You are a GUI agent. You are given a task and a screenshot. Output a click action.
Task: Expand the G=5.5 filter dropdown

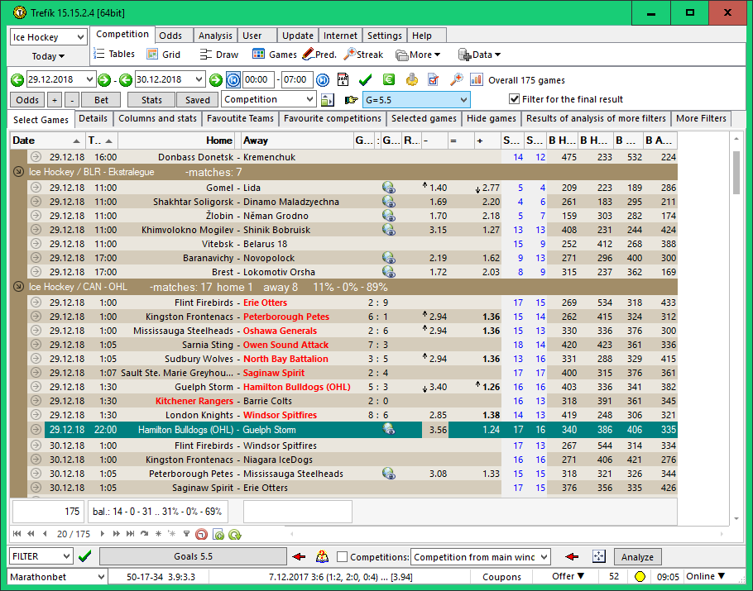(463, 99)
